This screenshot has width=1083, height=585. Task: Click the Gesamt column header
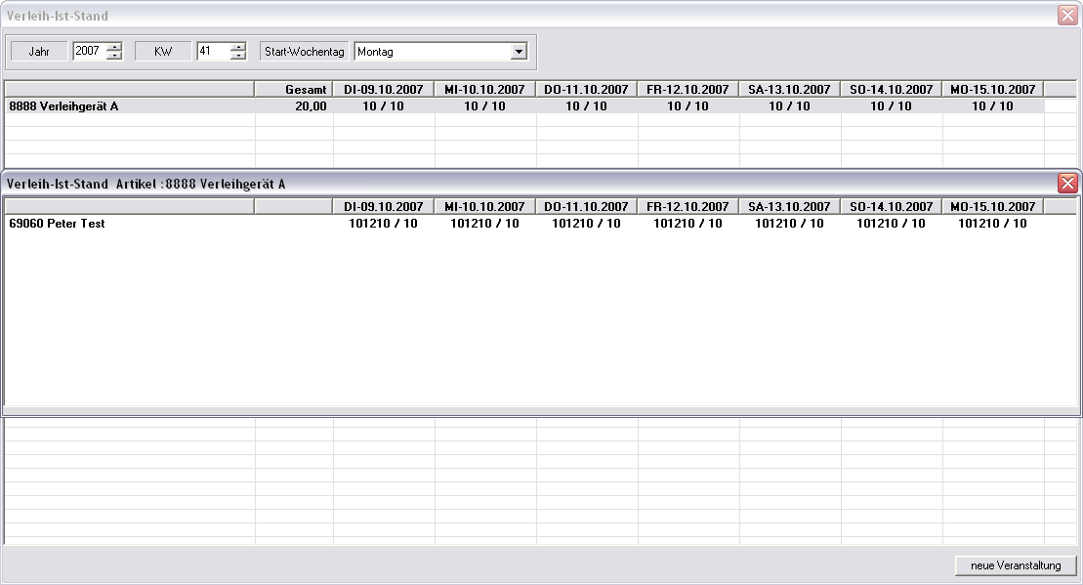pyautogui.click(x=294, y=90)
